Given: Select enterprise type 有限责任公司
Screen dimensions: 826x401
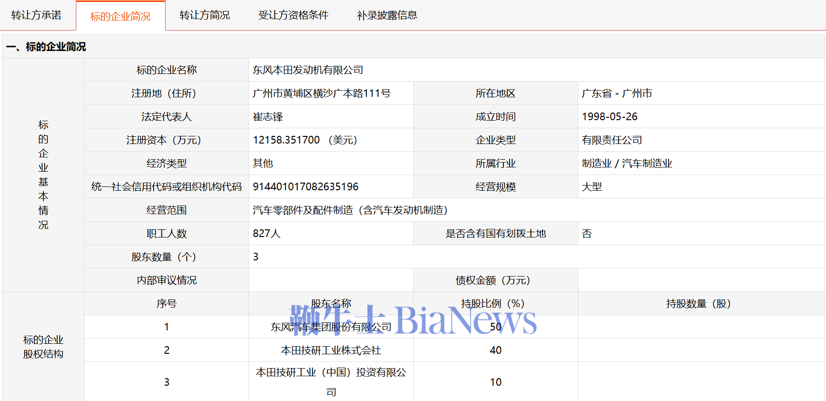Looking at the screenshot, I should tap(612, 140).
